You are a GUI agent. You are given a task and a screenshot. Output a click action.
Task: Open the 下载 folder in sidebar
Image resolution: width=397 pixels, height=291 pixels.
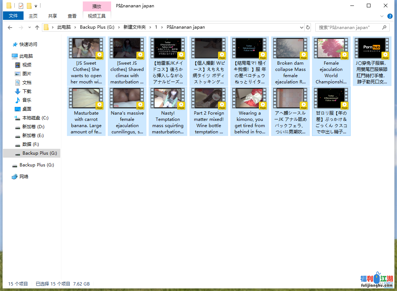tap(26, 91)
